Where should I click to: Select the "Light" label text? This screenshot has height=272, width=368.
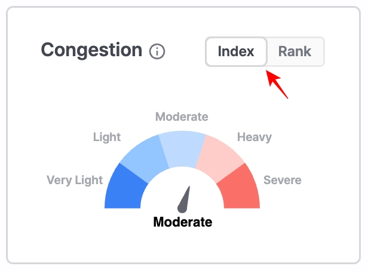click(107, 137)
